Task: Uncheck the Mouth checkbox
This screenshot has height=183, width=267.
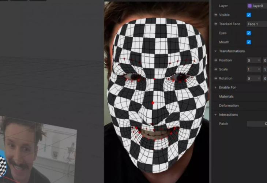Action: (x=249, y=42)
